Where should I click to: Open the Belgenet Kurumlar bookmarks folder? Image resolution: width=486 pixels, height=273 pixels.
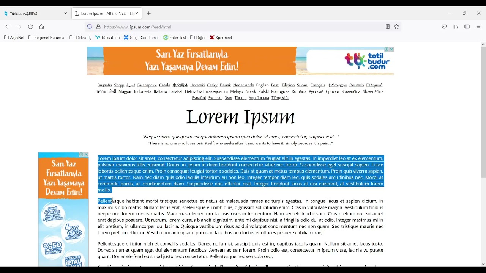[47, 38]
